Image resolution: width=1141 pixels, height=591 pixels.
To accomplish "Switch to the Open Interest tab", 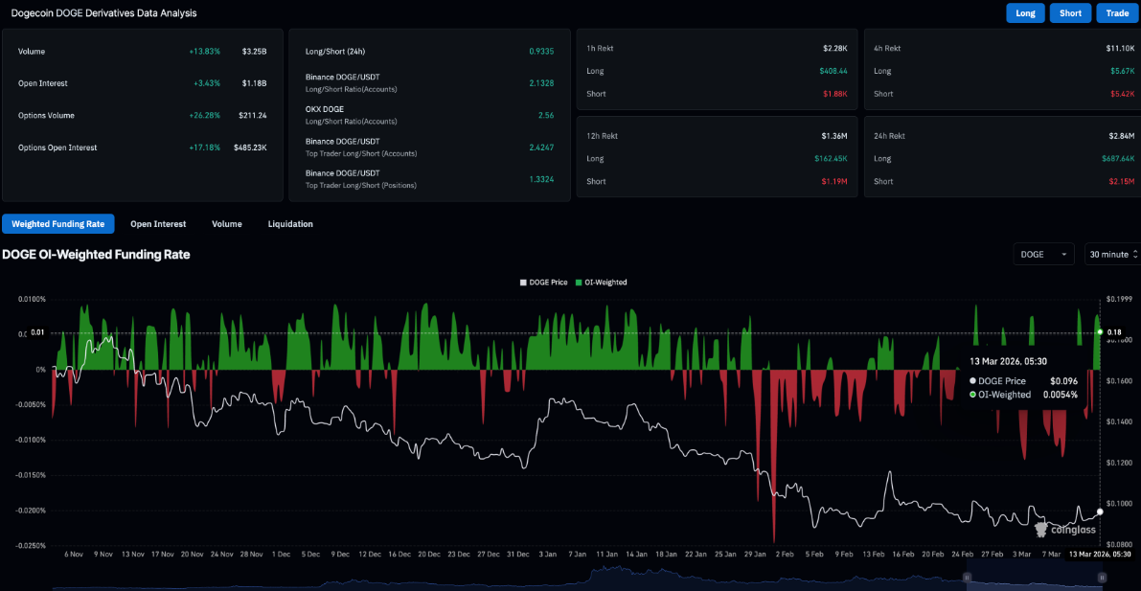I will pyautogui.click(x=158, y=223).
